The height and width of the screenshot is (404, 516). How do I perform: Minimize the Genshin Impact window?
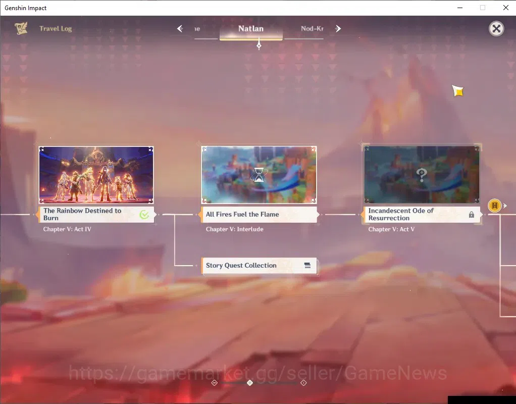point(460,8)
